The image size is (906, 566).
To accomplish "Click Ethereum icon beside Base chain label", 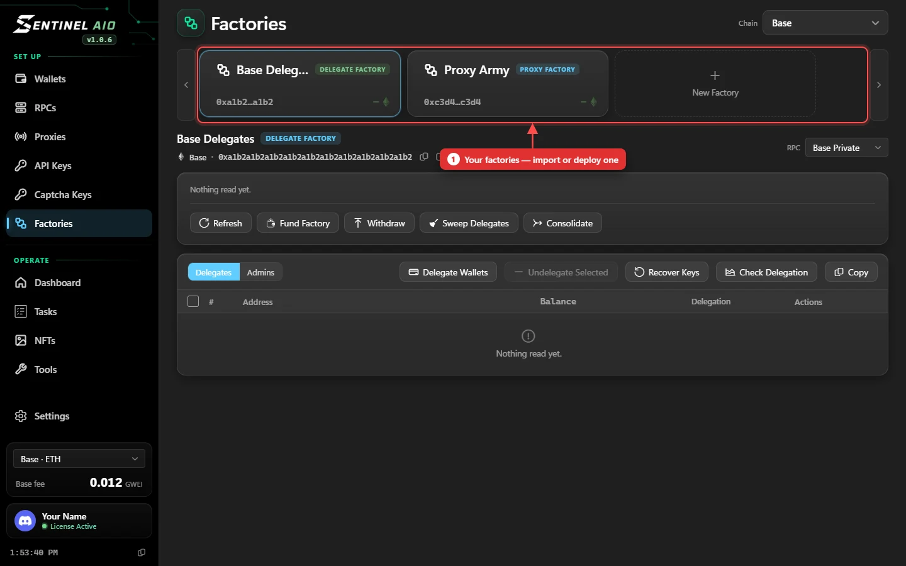I will 181,157.
